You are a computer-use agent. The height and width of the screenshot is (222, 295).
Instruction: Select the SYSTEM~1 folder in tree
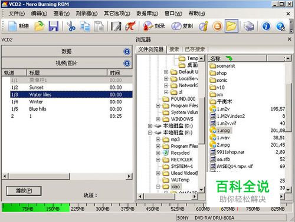(x=178, y=166)
